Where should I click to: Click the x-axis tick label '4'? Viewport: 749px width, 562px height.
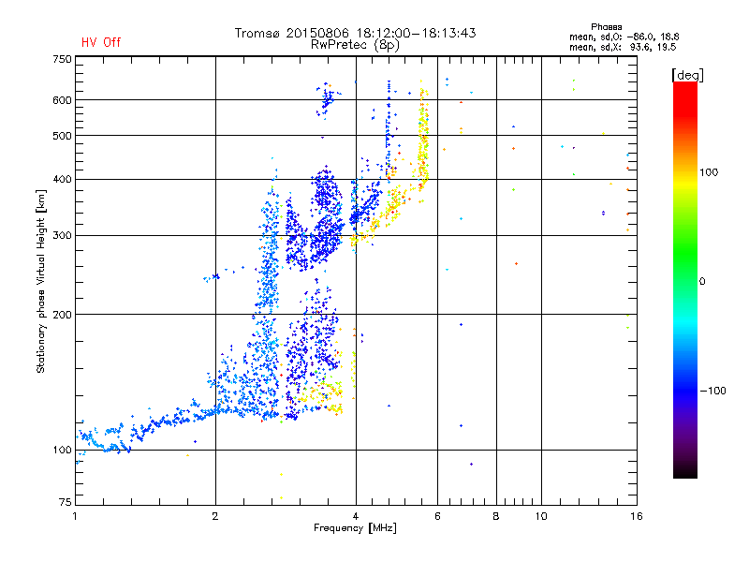356,516
